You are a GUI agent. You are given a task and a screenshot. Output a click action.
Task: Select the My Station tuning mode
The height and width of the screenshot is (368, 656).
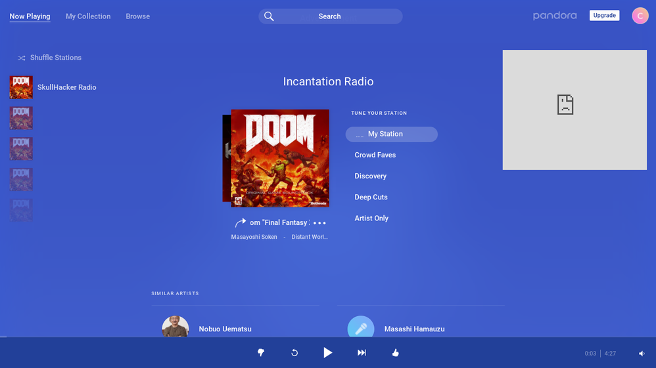(x=391, y=134)
